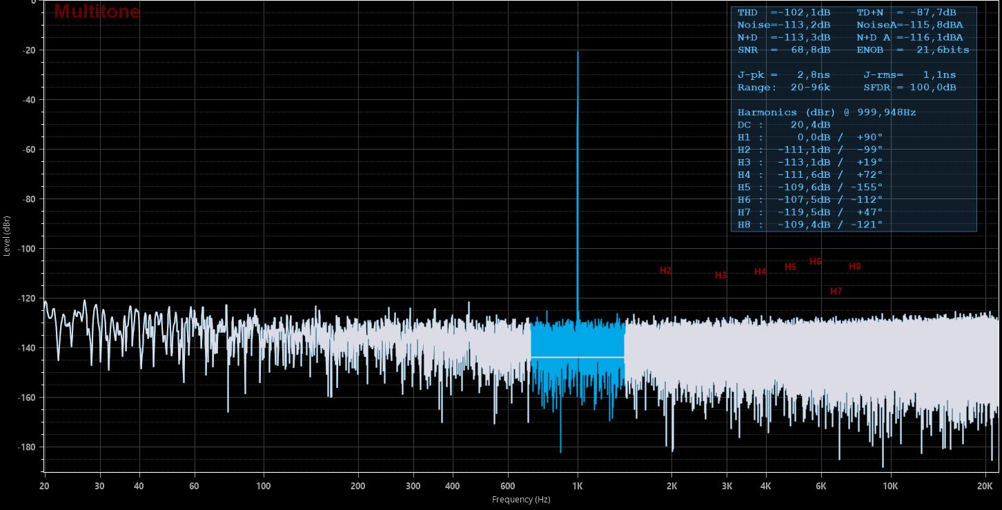Image resolution: width=1002 pixels, height=510 pixels.
Task: Click the H4 : -111,6dB / +72° row
Action: (x=810, y=174)
